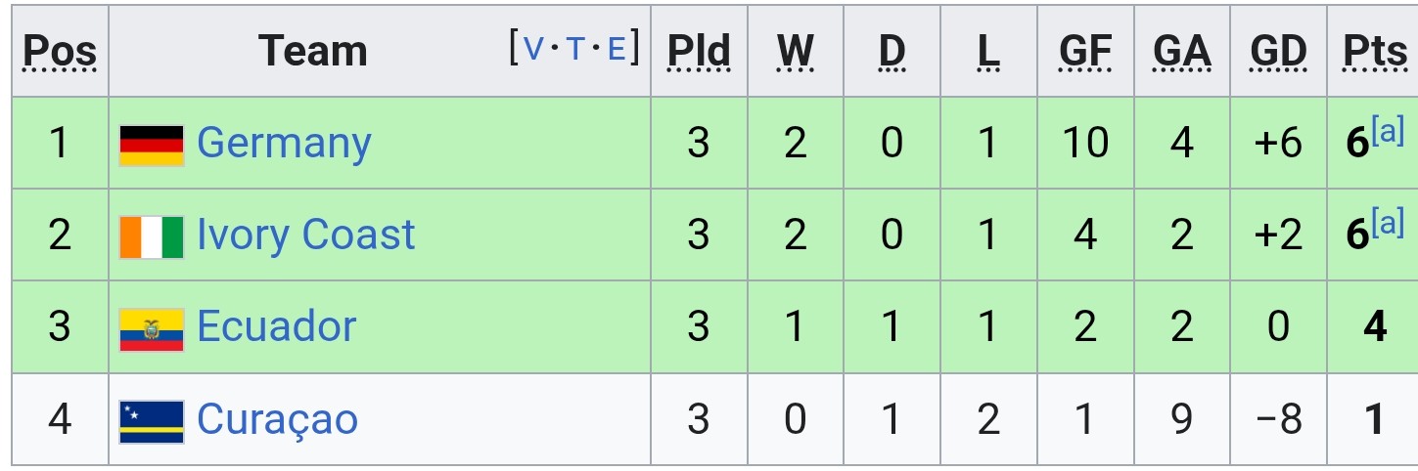Click the Pts column header abbreviation

coord(1375,51)
